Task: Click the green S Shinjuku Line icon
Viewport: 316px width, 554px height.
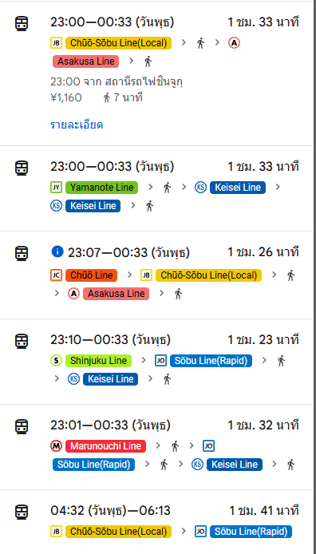Action: click(56, 361)
